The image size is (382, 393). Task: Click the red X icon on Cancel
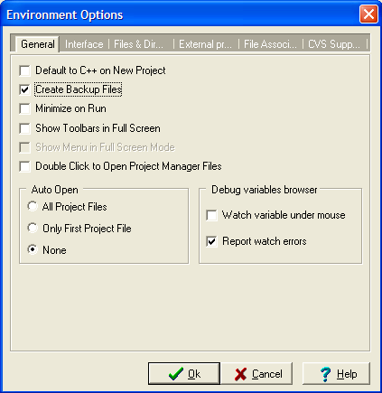240,374
